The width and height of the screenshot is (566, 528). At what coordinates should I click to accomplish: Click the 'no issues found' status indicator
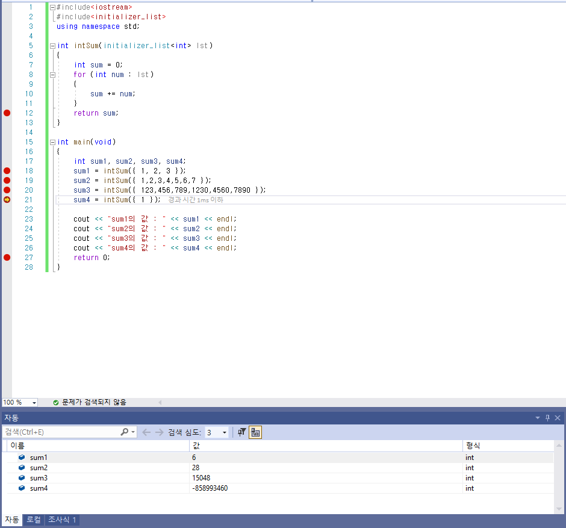(x=90, y=402)
